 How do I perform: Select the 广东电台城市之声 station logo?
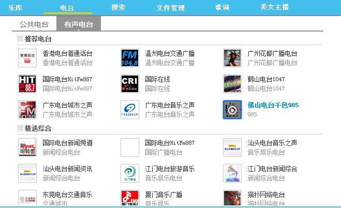tap(27, 109)
